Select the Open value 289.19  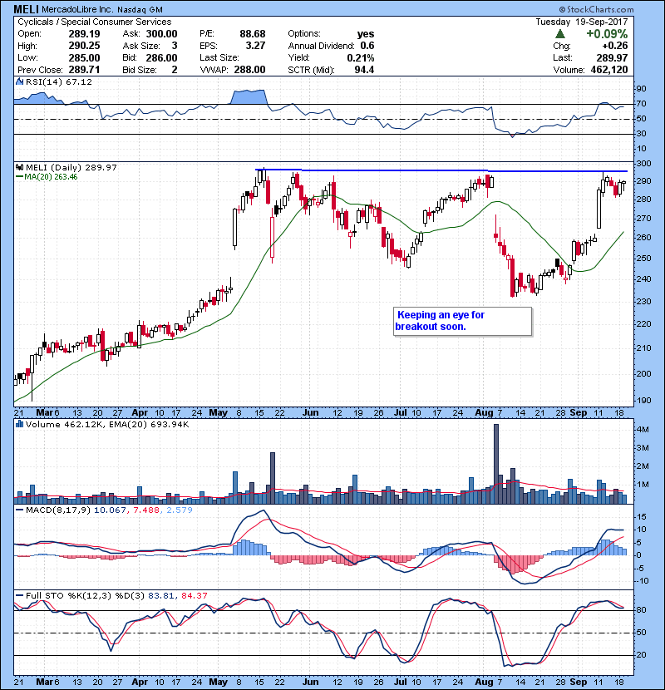click(x=84, y=34)
